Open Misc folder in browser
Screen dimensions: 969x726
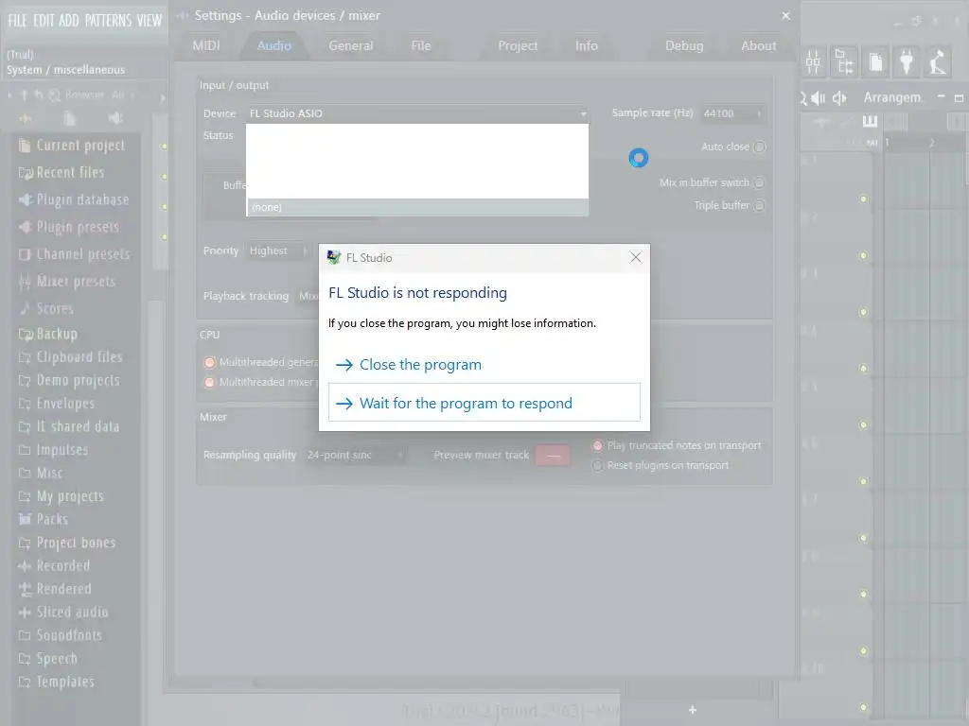(41, 474)
